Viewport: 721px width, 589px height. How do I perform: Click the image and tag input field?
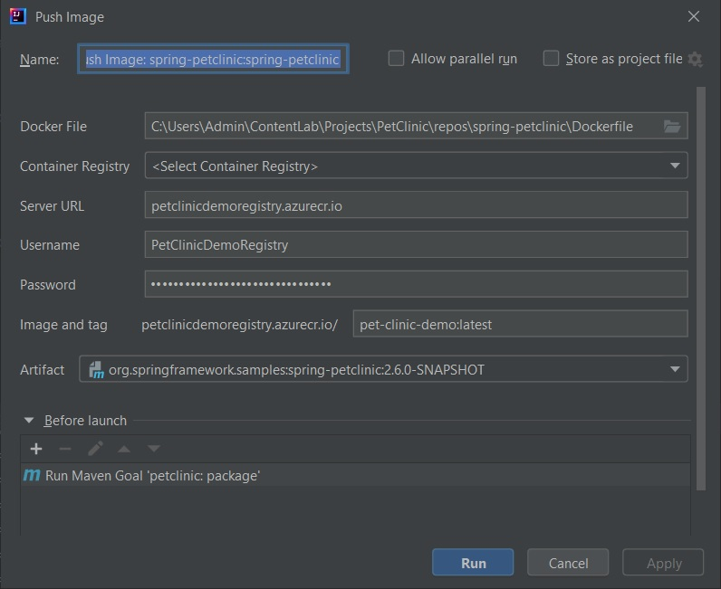(x=521, y=324)
